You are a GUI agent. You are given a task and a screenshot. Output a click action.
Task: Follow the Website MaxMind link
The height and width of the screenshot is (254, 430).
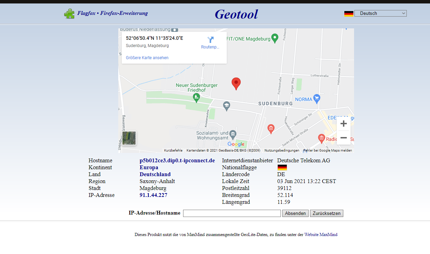coord(321,235)
